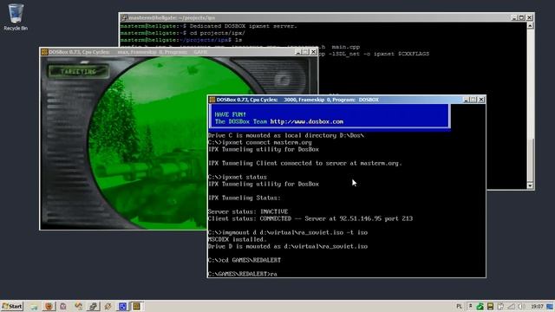
Task: Minimize the front DOSBox console window
Action: coord(467,100)
